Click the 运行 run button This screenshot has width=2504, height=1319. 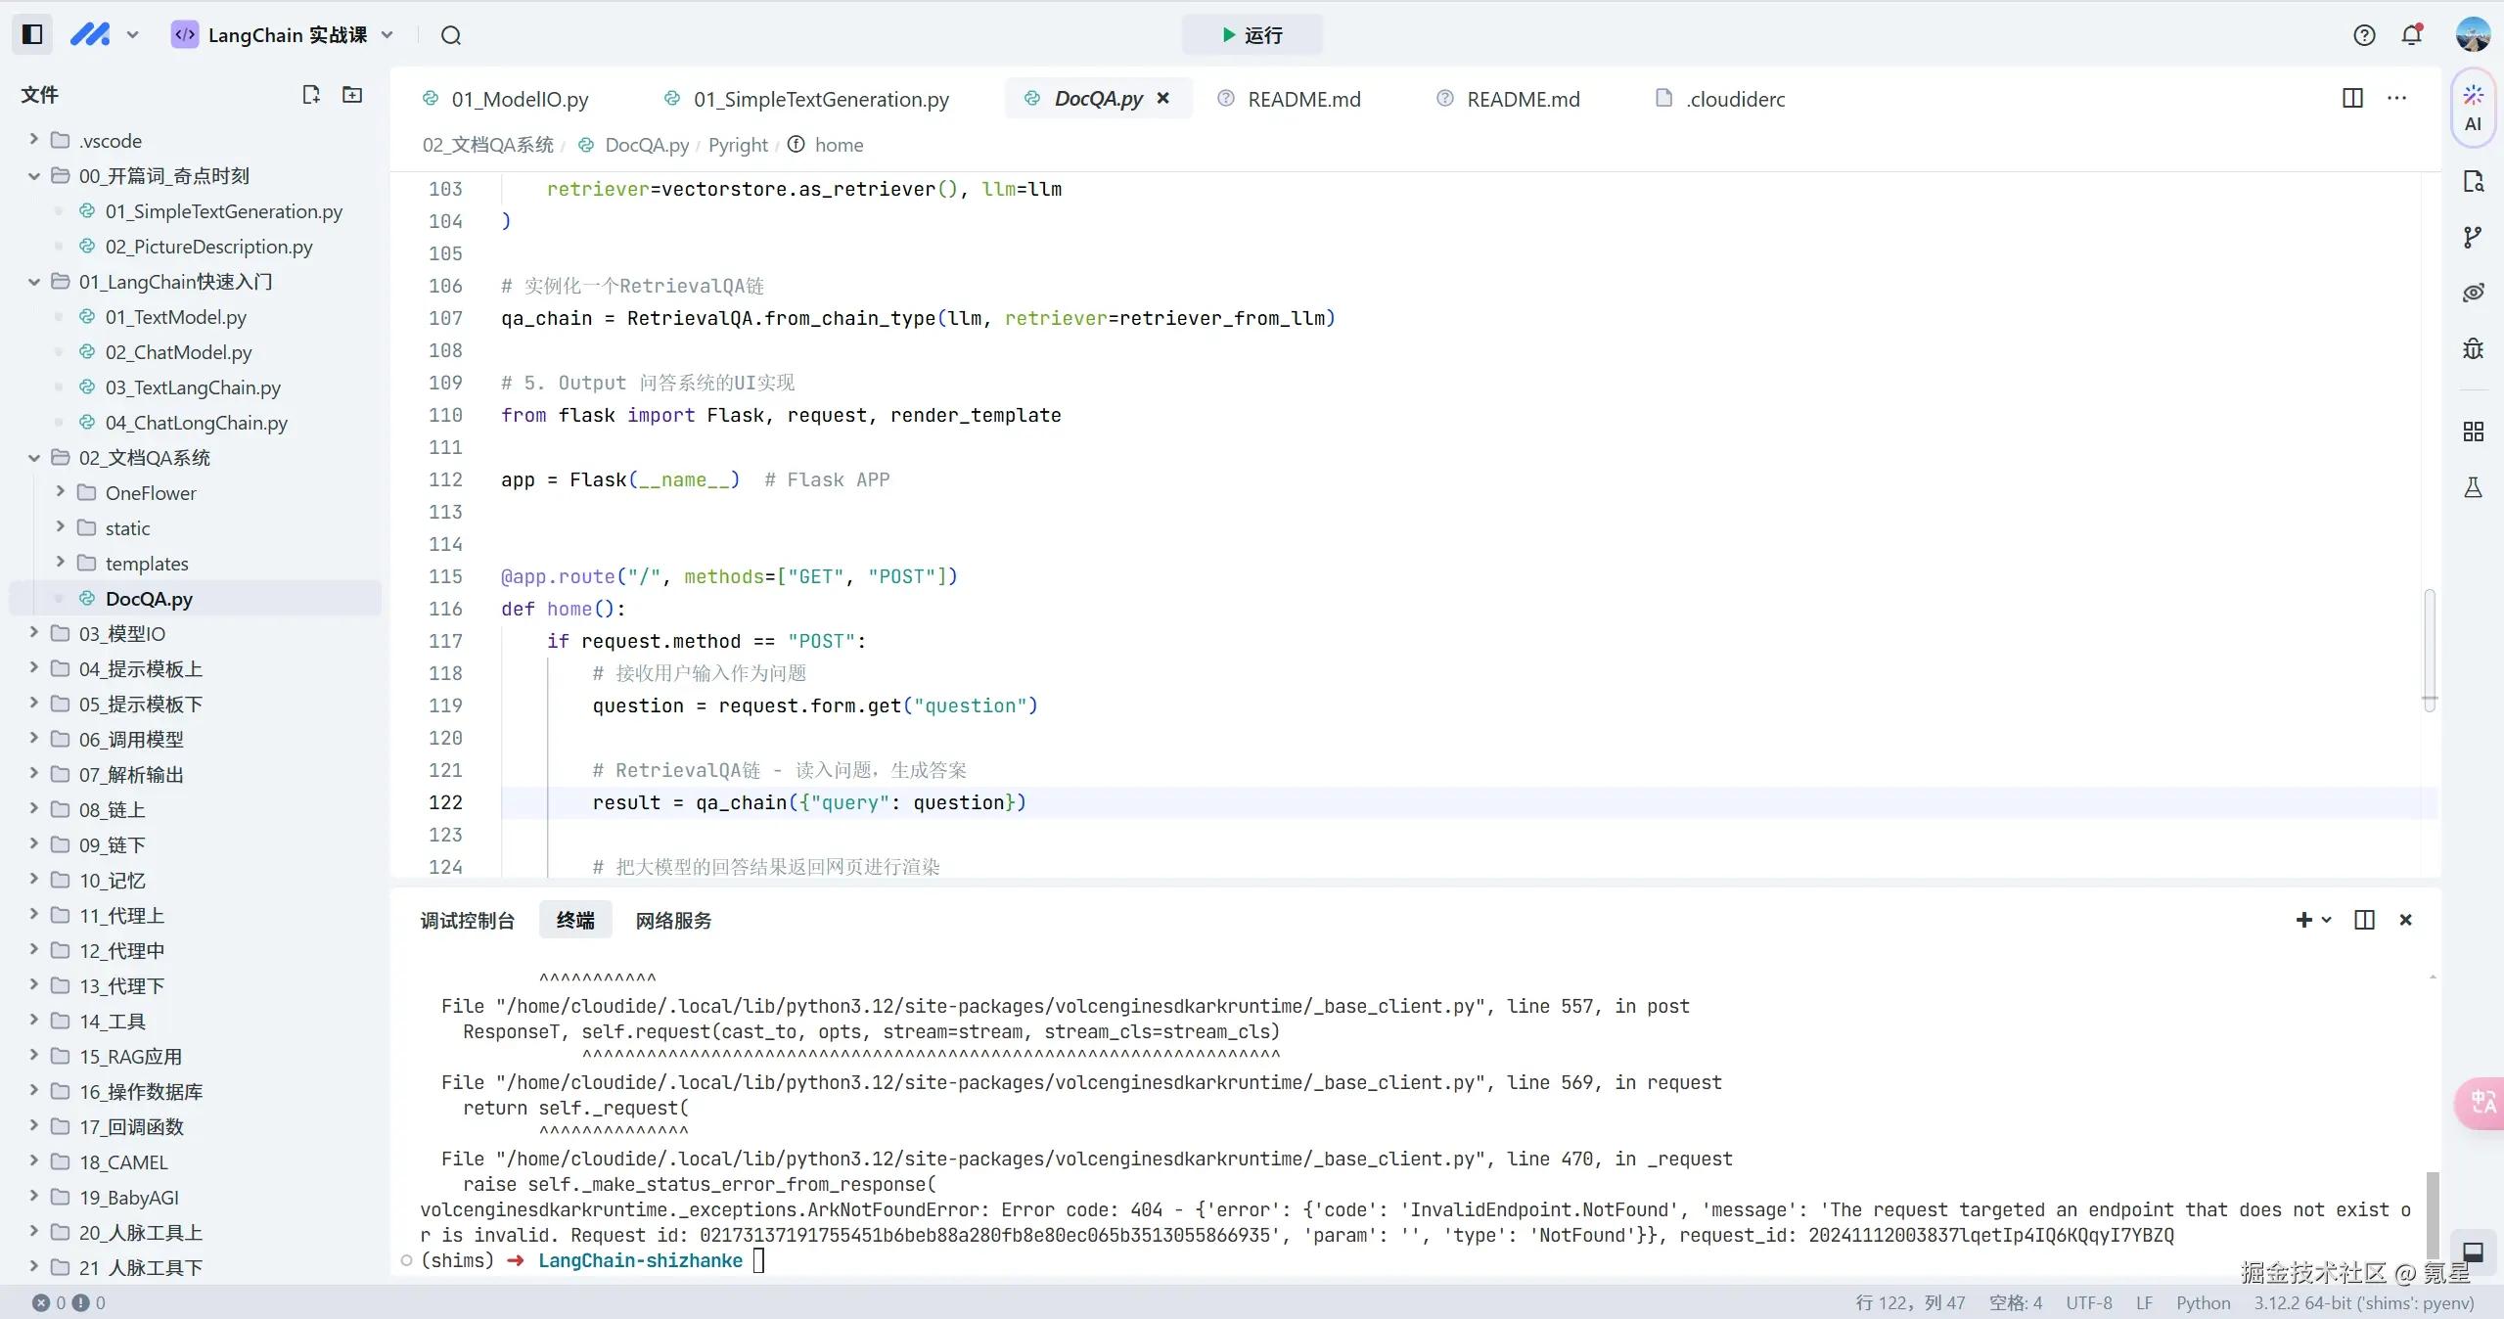[1252, 35]
